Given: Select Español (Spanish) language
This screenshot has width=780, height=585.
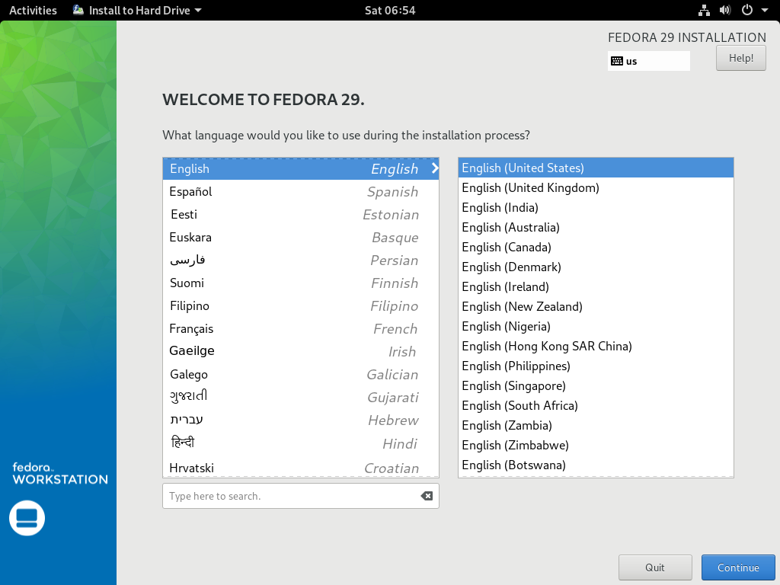Looking at the screenshot, I should point(300,191).
